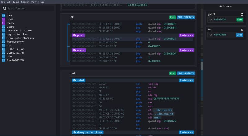248x136 pixels.
Task: Click the _start function label in .text
Action: pos(78,80)
